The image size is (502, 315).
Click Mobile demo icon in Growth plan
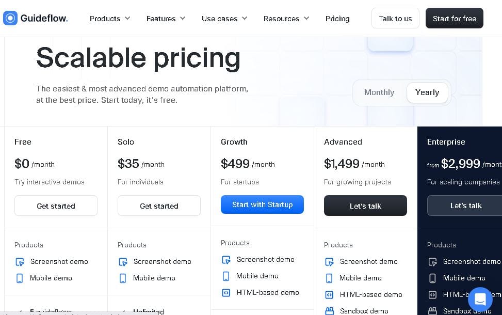[x=226, y=276]
